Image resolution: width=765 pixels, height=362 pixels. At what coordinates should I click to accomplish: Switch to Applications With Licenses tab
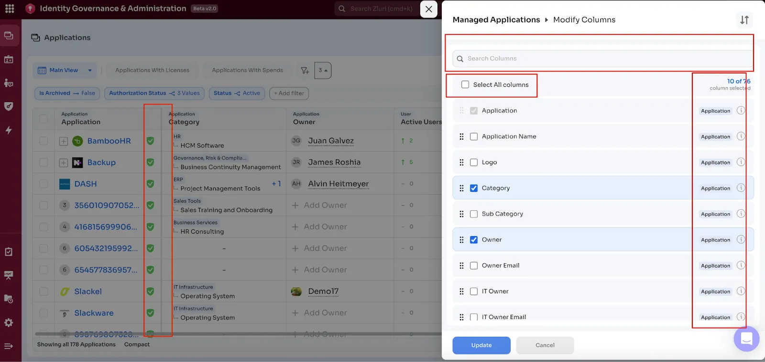pyautogui.click(x=152, y=70)
